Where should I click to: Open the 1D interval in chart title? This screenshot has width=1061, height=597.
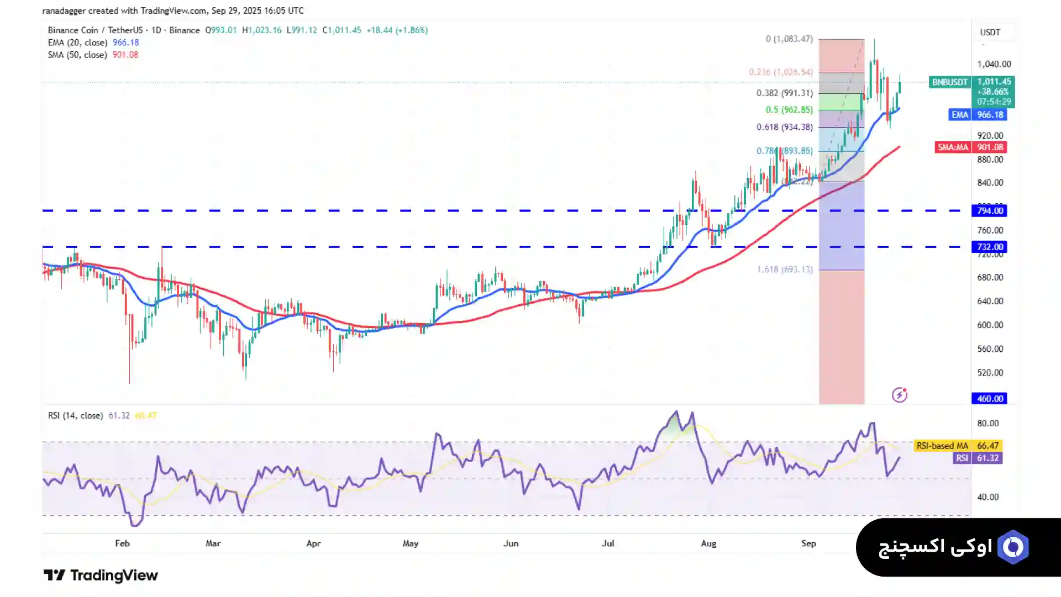coord(156,30)
